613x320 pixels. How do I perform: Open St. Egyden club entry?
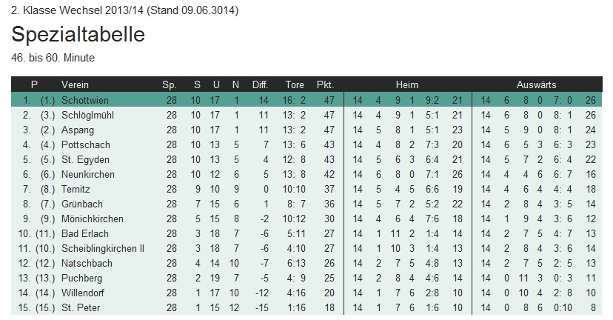coord(82,159)
